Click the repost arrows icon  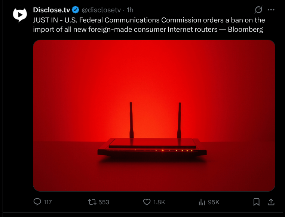(92, 202)
